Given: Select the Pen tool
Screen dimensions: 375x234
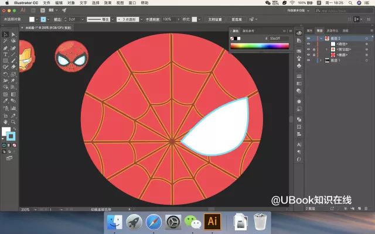Looking at the screenshot, I should (x=5, y=48).
